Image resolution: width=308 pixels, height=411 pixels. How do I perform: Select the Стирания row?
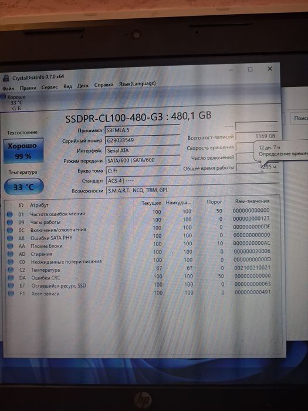140,253
